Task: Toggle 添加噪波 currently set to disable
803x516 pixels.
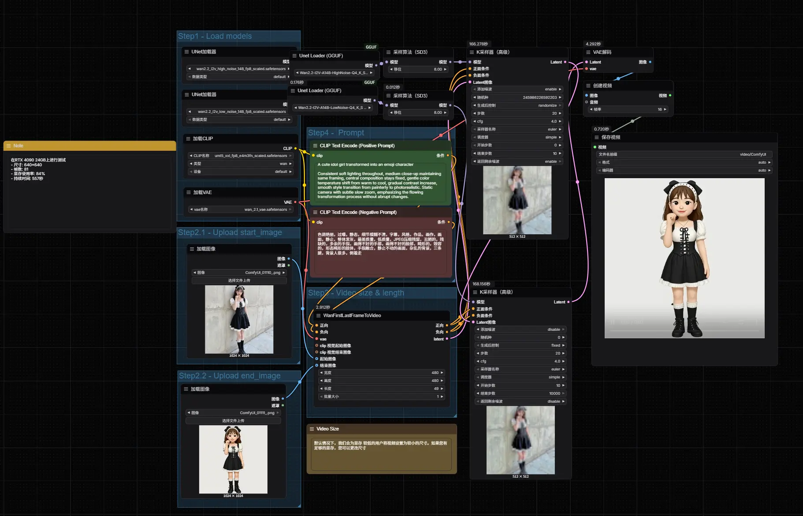Action: [x=520, y=329]
